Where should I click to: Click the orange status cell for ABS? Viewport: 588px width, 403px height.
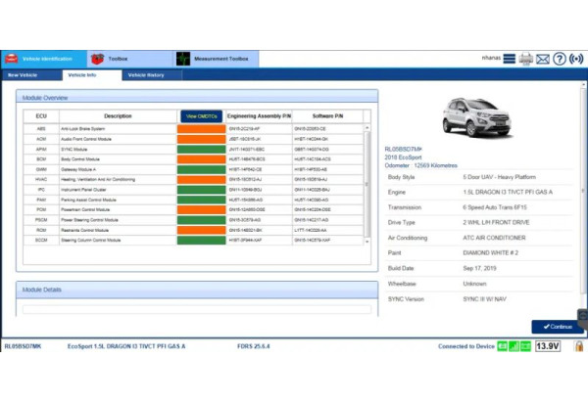[202, 128]
